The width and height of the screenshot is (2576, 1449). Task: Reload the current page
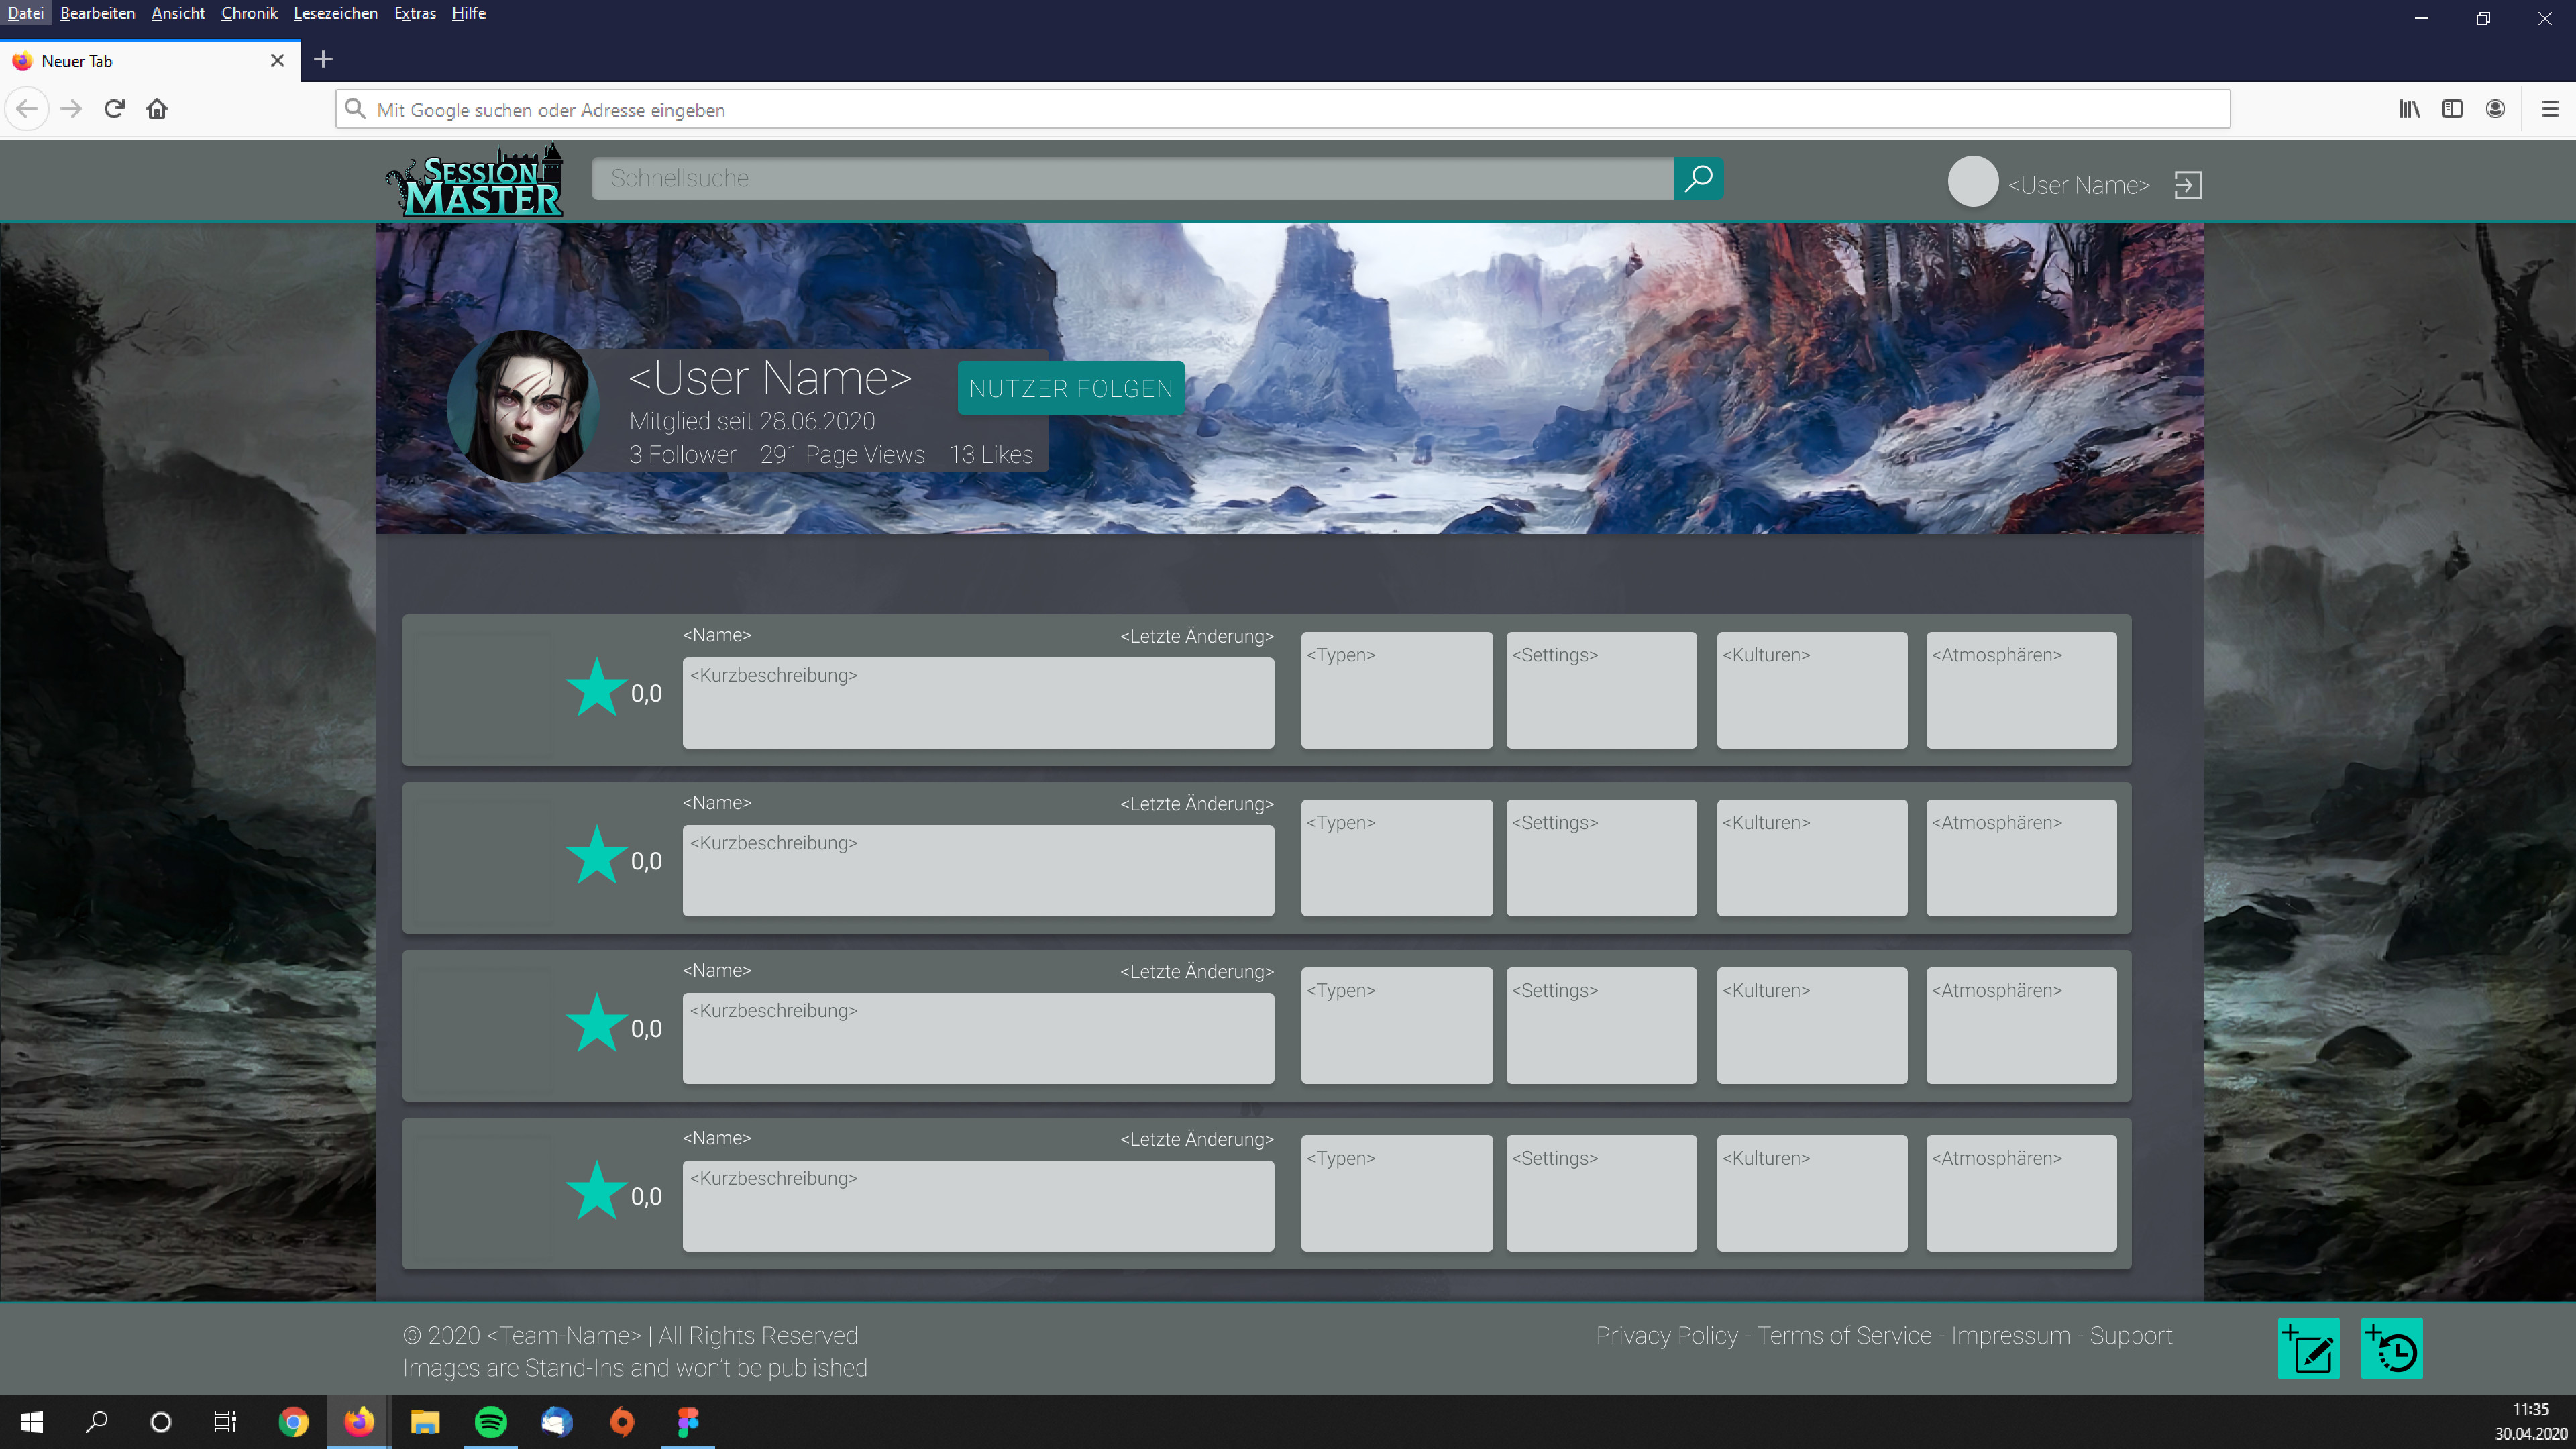click(114, 109)
